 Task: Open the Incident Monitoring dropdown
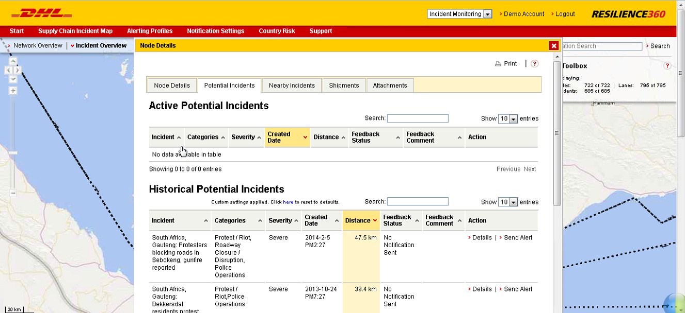pos(488,14)
